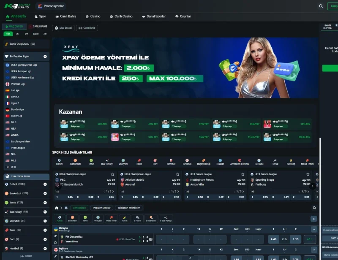
Task: Click search icon beside Yaklaşan etkinlikler row
Action: pos(314,208)
